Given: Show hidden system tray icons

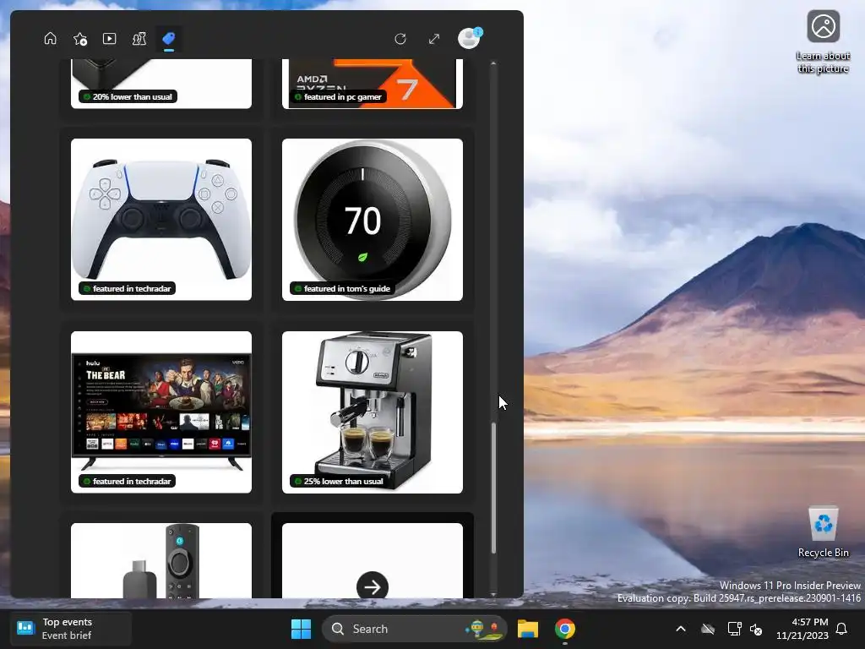Looking at the screenshot, I should [x=681, y=629].
